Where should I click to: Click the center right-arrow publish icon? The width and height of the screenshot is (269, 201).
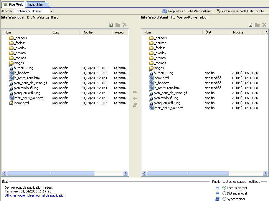click(x=135, y=92)
